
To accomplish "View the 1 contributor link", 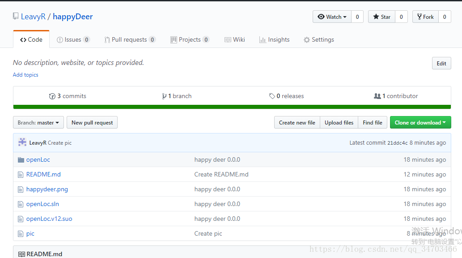I will tap(396, 96).
